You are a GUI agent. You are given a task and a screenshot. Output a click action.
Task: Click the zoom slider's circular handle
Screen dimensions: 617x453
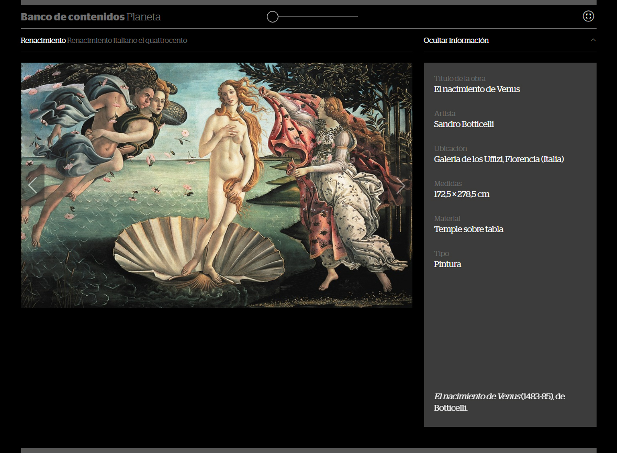point(273,17)
